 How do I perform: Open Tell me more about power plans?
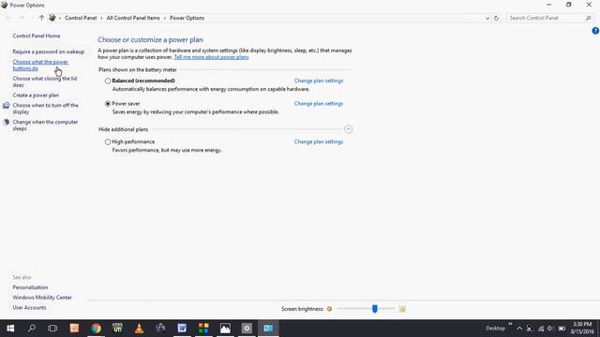pyautogui.click(x=211, y=57)
